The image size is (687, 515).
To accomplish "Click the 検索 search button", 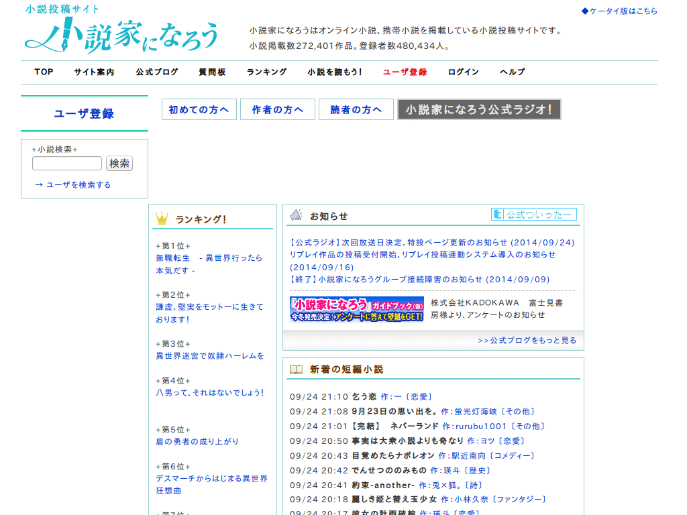I will (119, 164).
